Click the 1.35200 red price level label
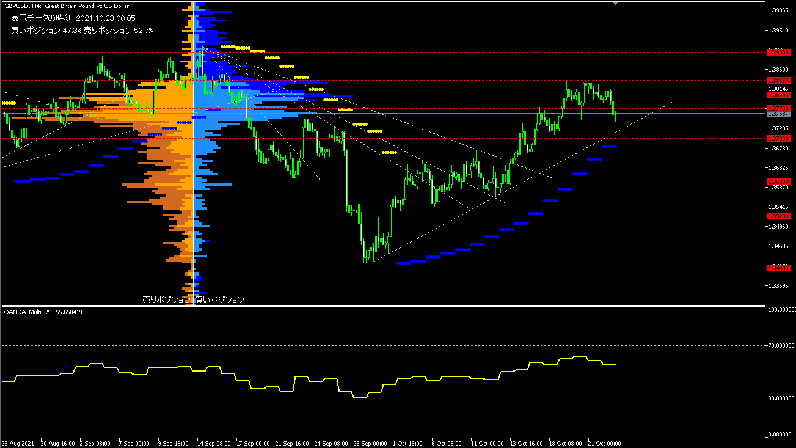Viewport: 796px width, 448px height. [x=778, y=216]
